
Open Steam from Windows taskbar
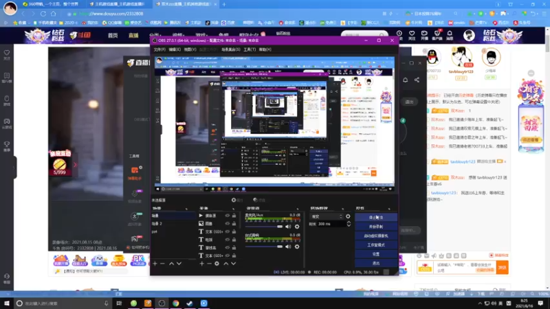[x=190, y=304]
